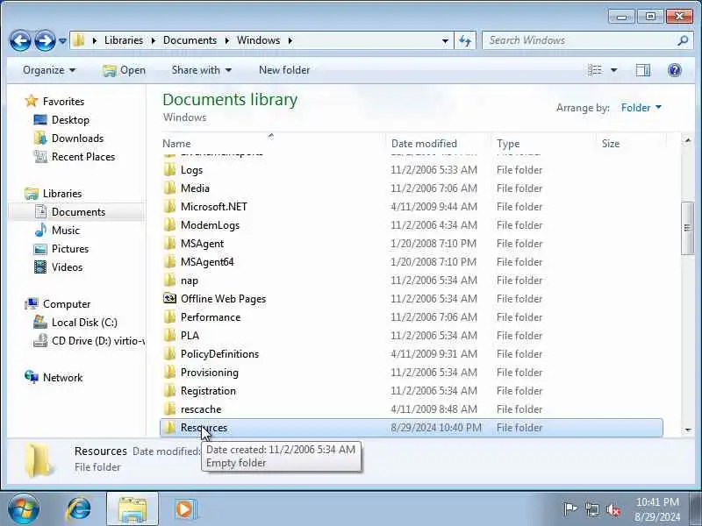Open the Windows Start menu
Viewport: 702px width, 526px height.
(x=24, y=509)
